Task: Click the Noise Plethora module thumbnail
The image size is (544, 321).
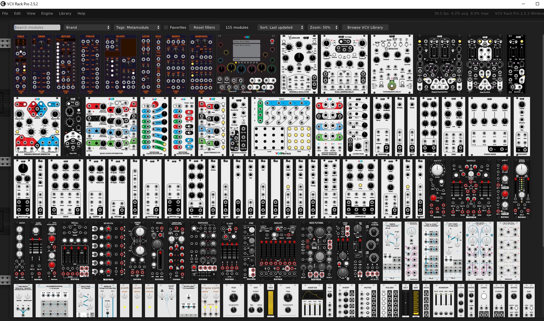Action: tap(316, 251)
